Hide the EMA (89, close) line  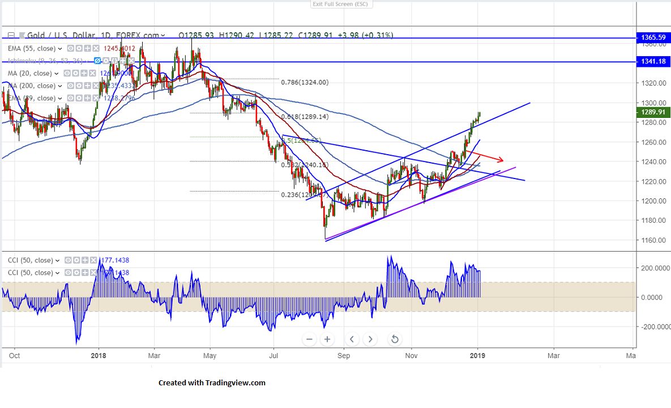pos(71,98)
